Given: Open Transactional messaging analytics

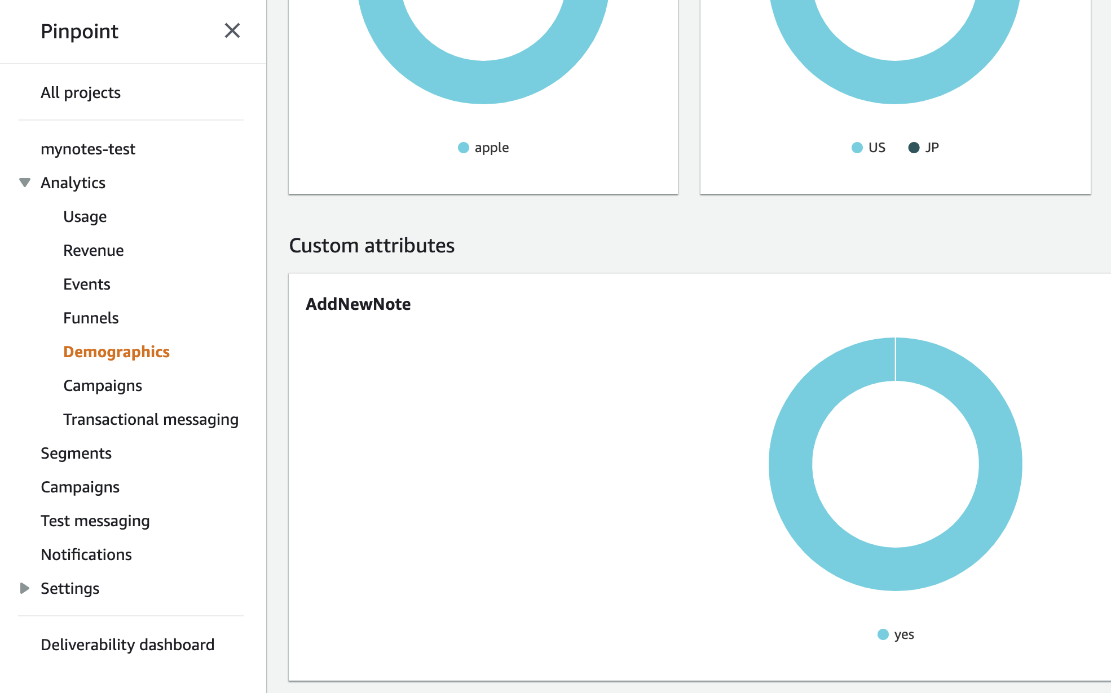Looking at the screenshot, I should click(151, 419).
